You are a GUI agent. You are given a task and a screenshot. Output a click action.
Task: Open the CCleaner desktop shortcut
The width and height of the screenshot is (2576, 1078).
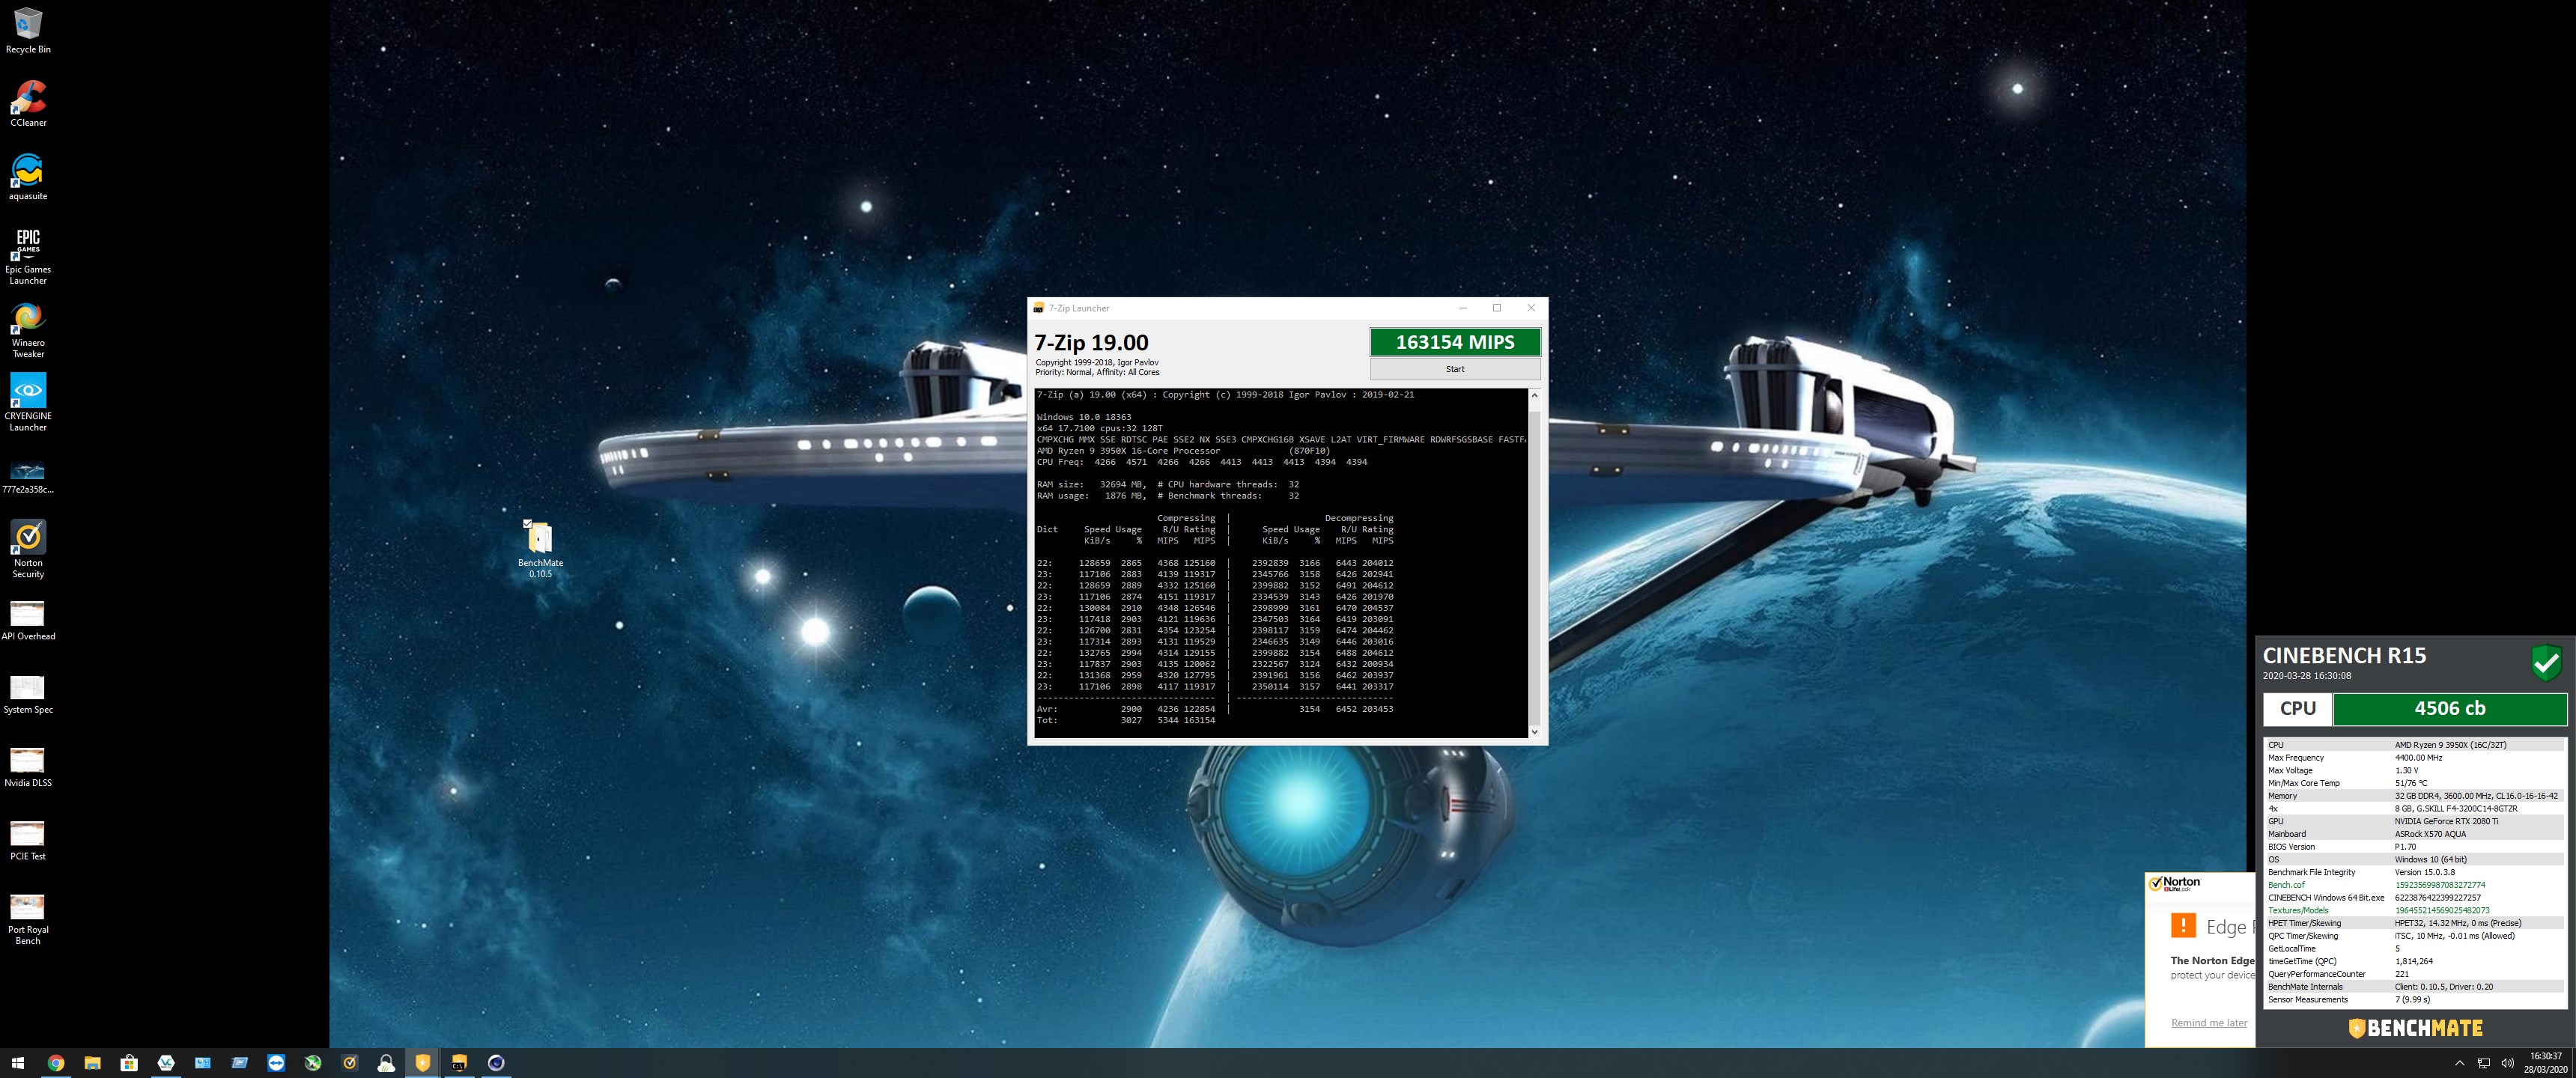tap(28, 103)
